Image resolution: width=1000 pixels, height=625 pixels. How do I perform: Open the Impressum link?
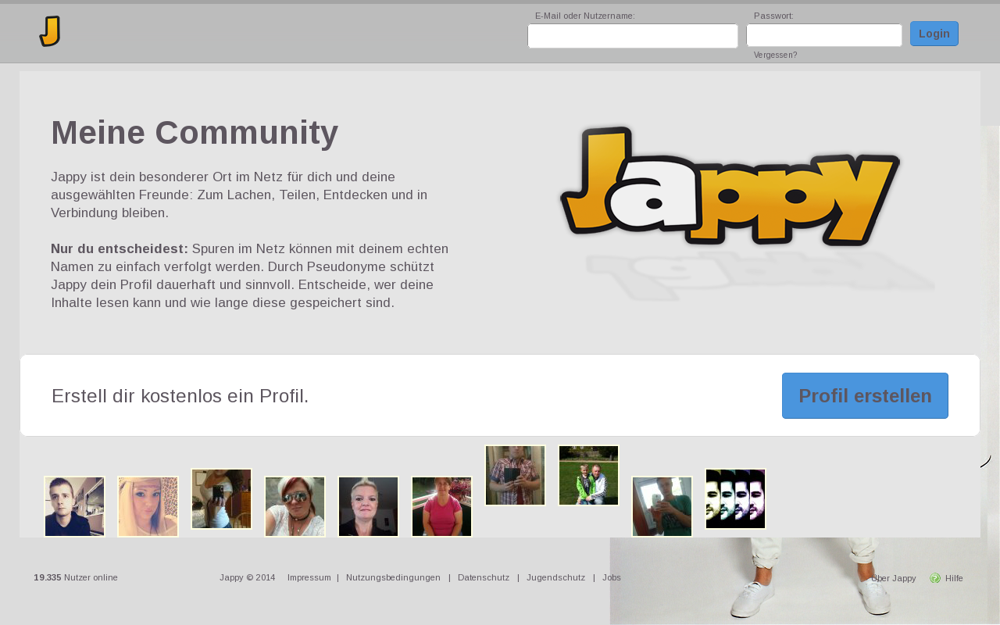click(x=309, y=577)
